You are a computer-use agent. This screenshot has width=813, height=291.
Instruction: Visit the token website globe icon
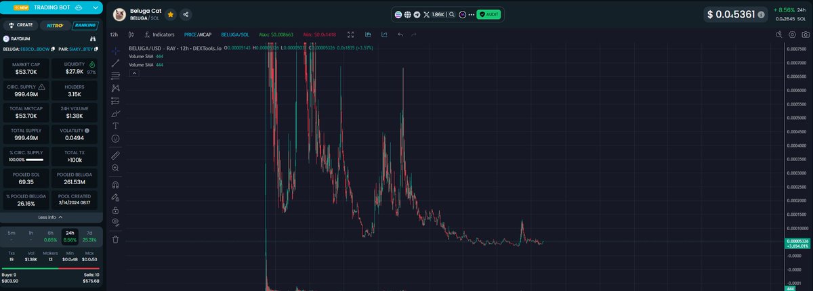tap(407, 14)
